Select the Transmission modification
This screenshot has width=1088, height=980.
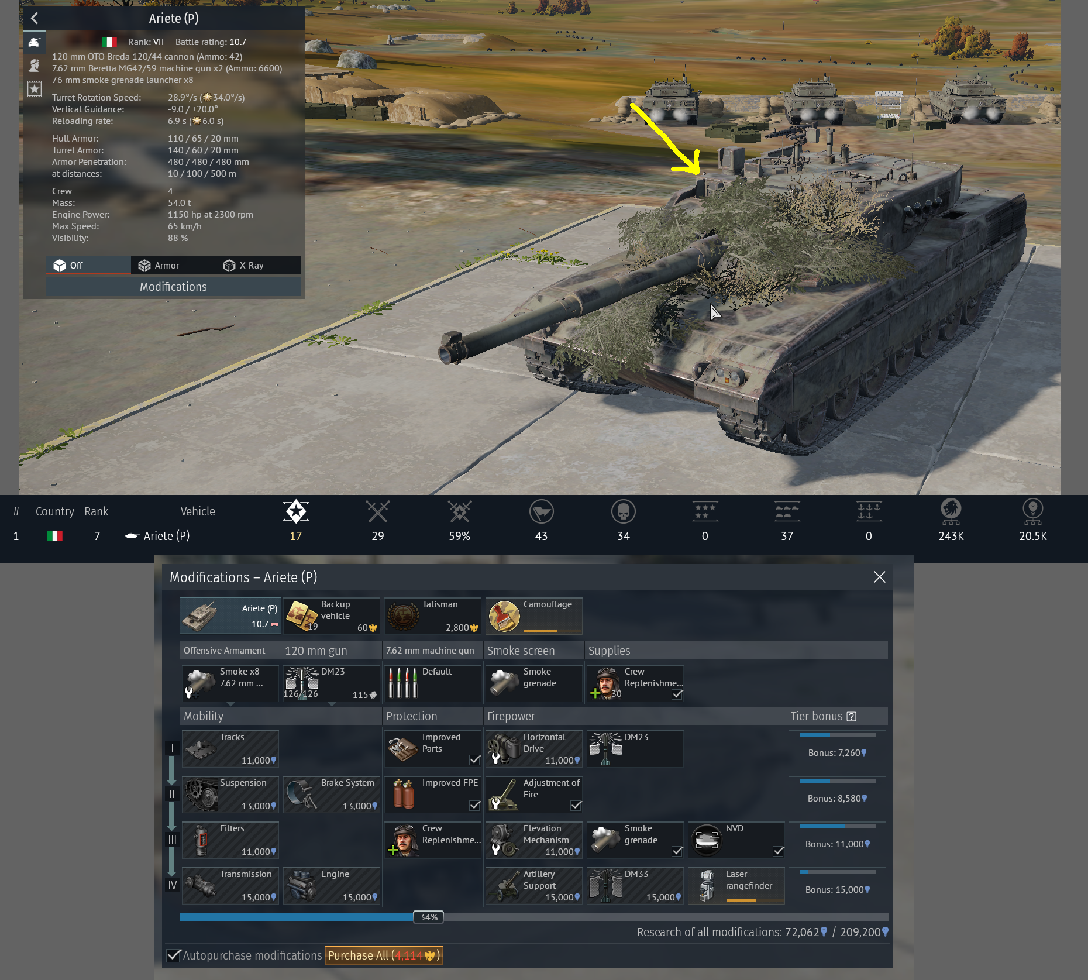230,886
